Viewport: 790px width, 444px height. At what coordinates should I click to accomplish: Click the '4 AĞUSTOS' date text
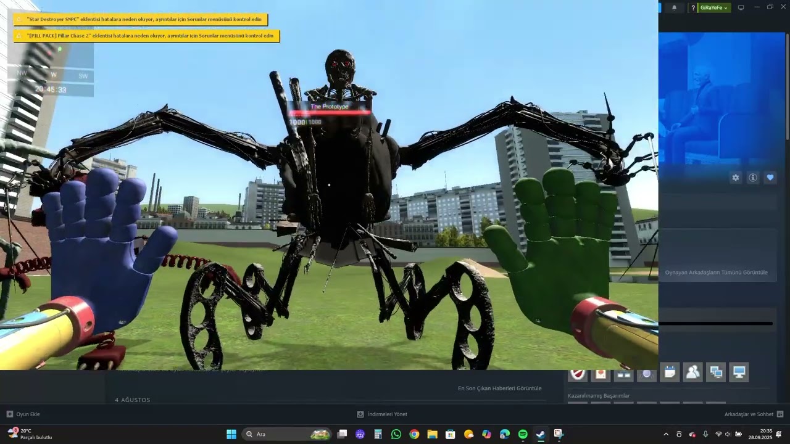point(132,400)
